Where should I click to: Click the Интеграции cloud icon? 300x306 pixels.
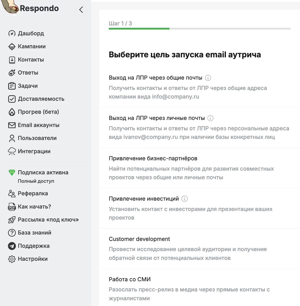click(12, 151)
